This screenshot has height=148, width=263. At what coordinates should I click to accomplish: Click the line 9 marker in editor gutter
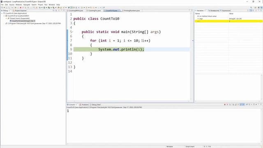point(71,49)
